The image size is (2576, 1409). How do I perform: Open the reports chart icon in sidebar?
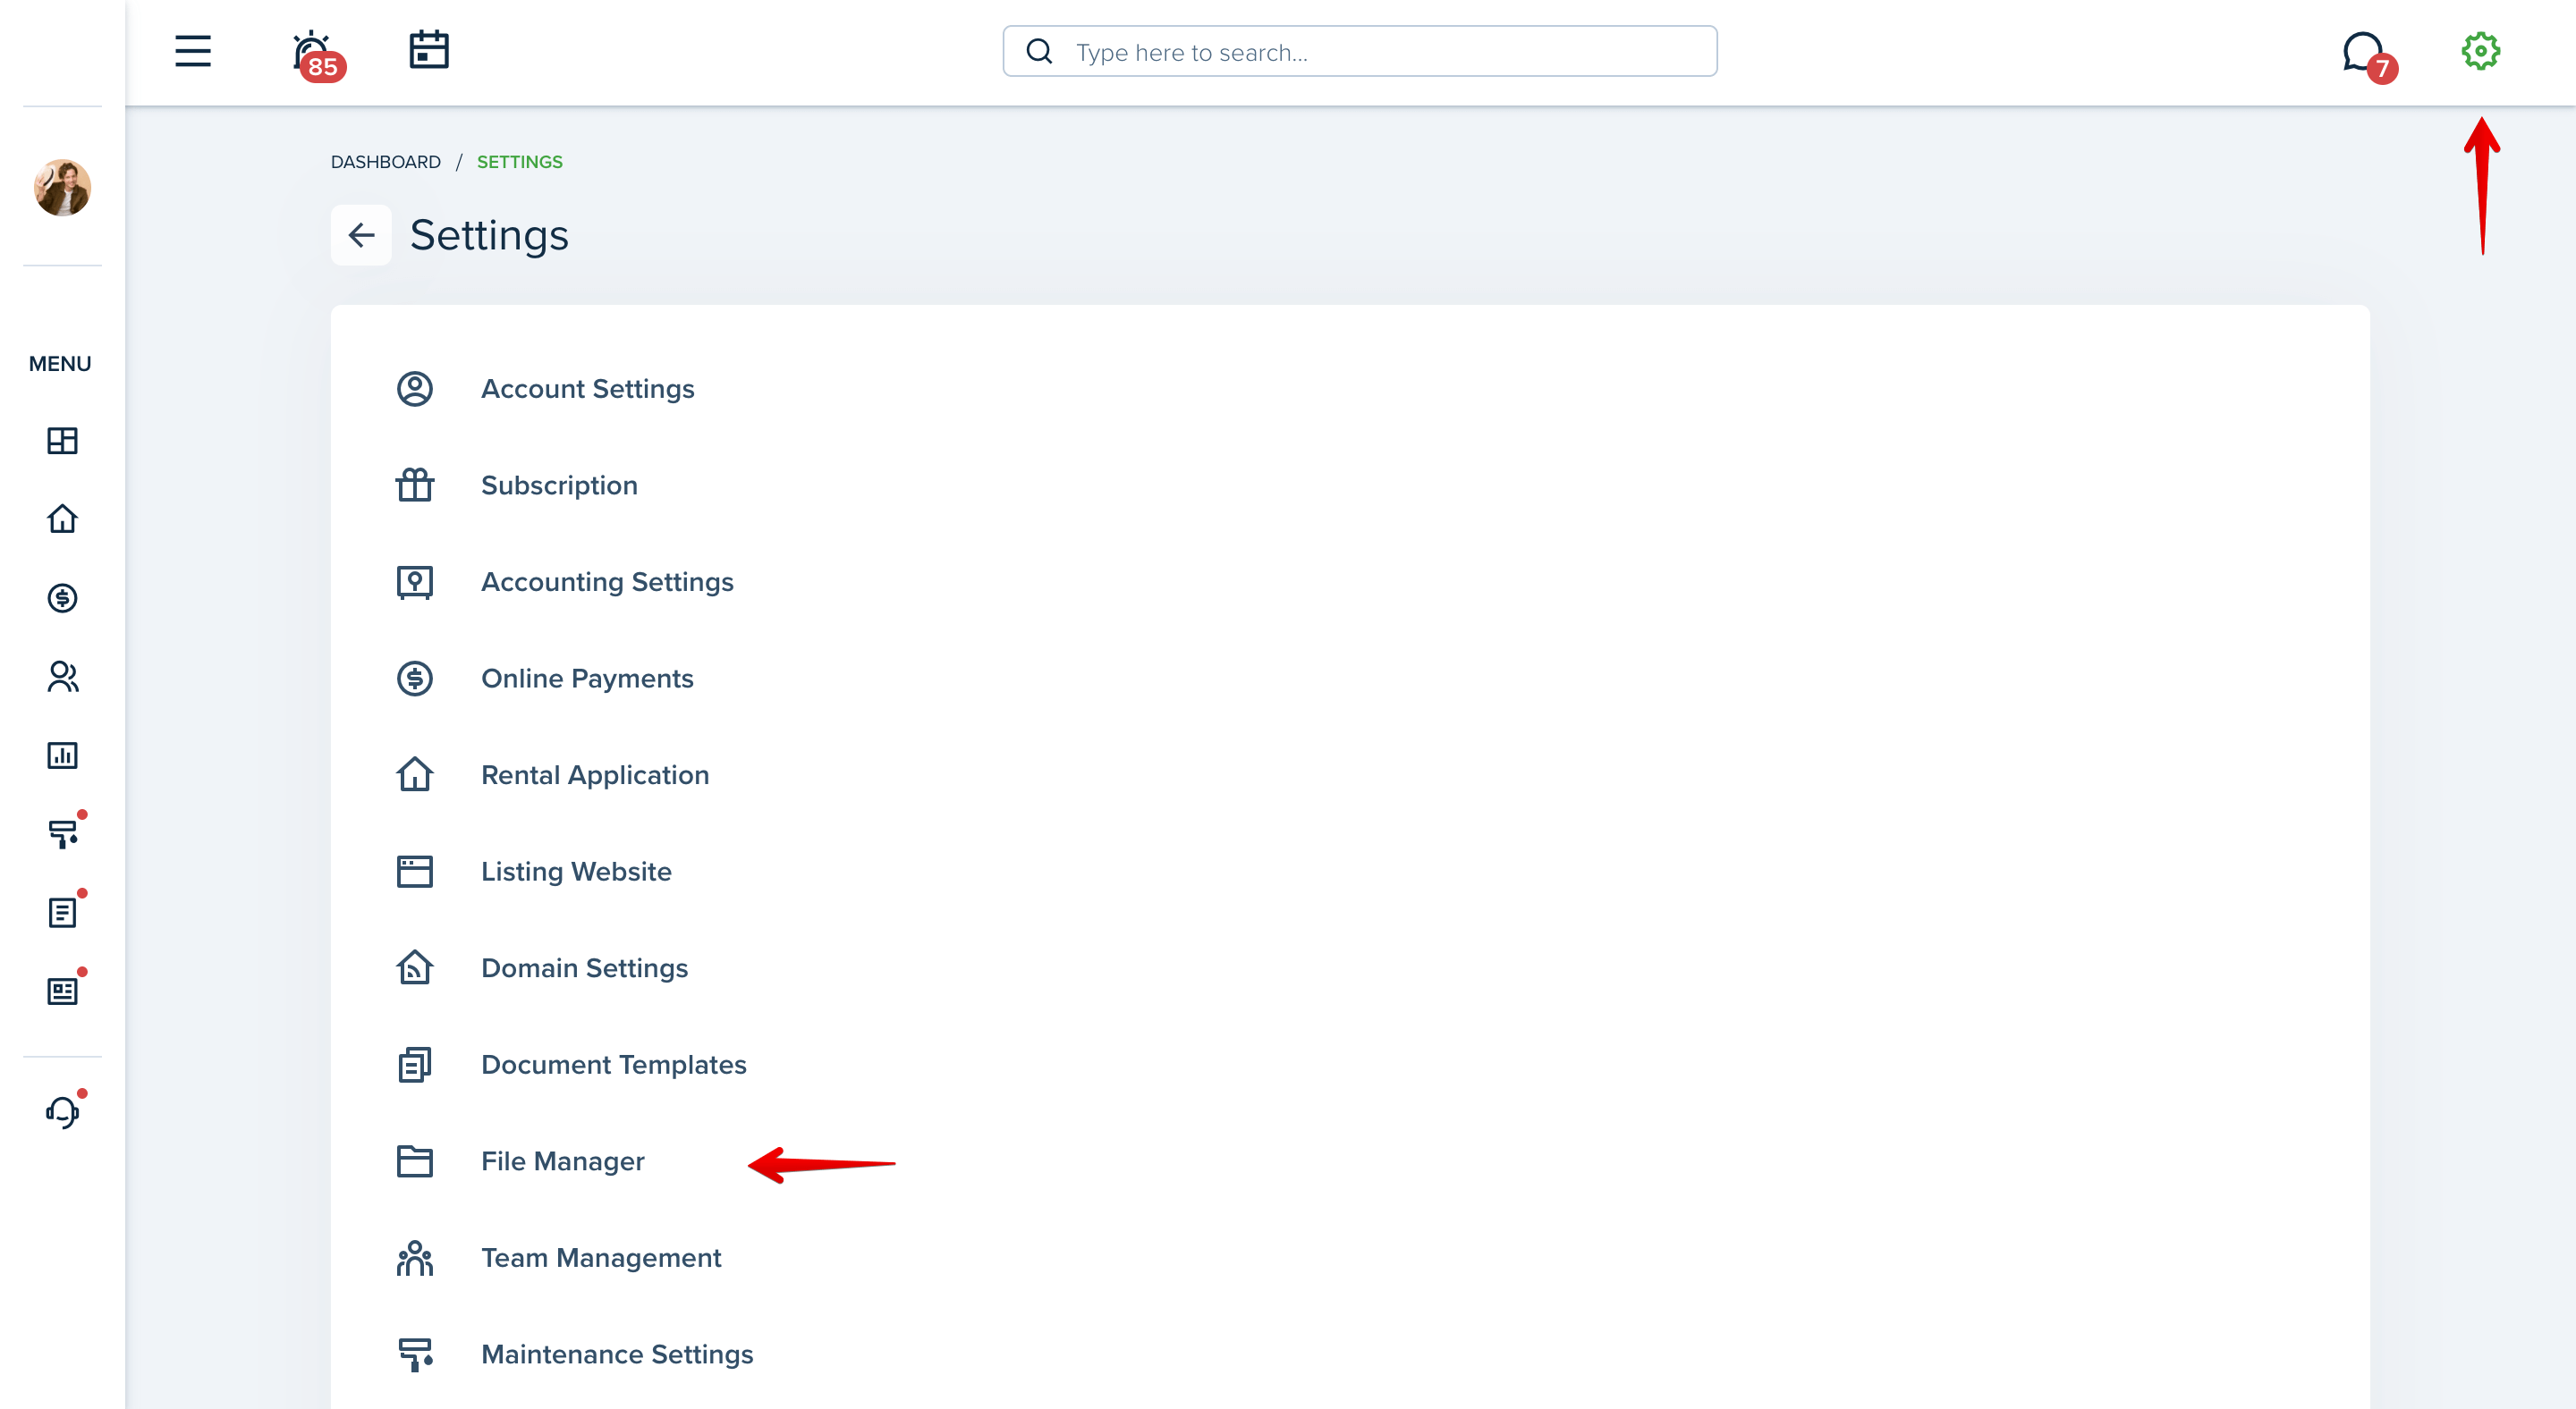(62, 755)
